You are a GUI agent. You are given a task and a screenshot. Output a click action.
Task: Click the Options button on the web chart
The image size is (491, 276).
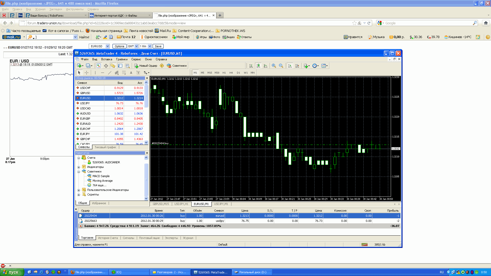point(119,46)
